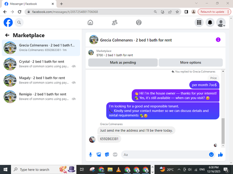Open the tab search dropdown chevron
233x174 pixels.
196,3
